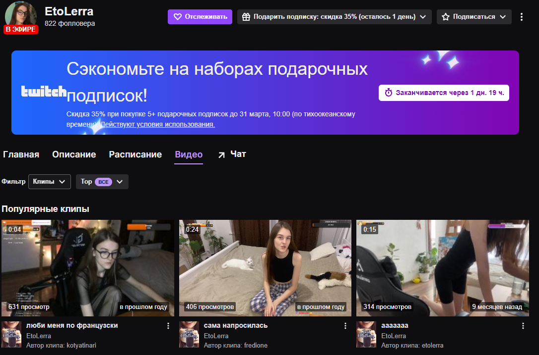This screenshot has width=539, height=355.
Task: Open 'Действуют условия использования' terms link
Action: [x=158, y=124]
